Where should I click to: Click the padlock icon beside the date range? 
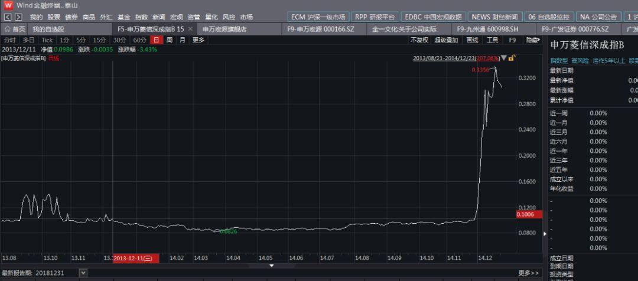click(x=512, y=58)
